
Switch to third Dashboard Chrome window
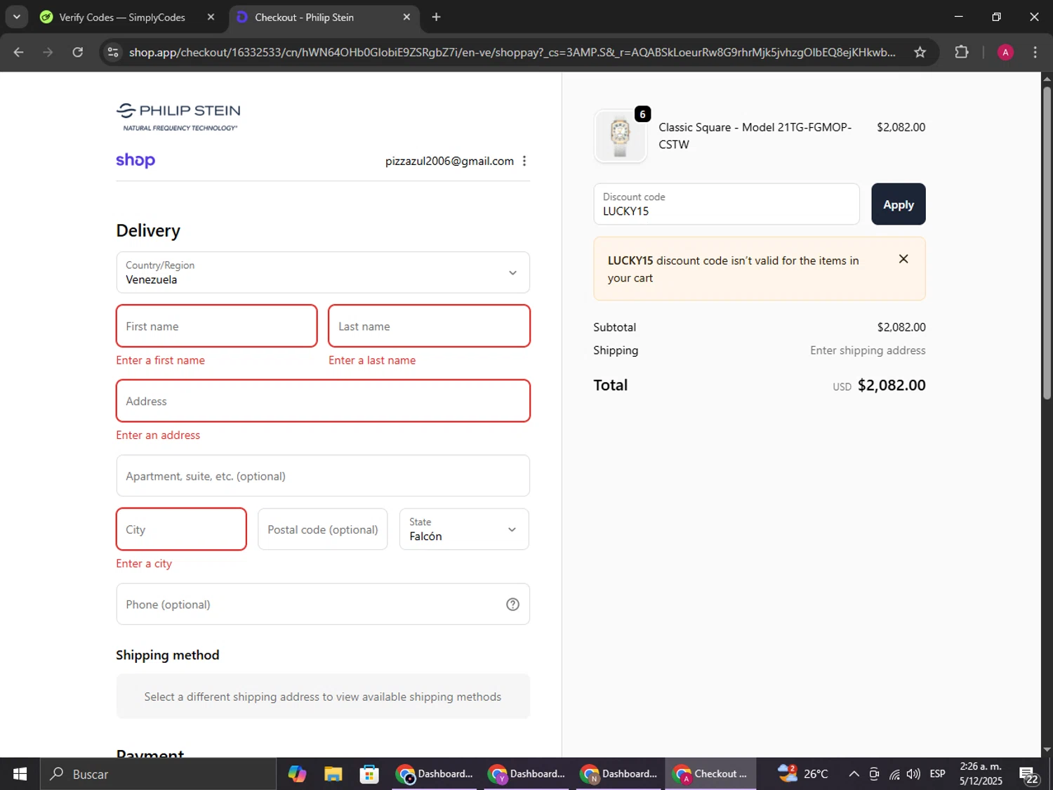pos(618,774)
